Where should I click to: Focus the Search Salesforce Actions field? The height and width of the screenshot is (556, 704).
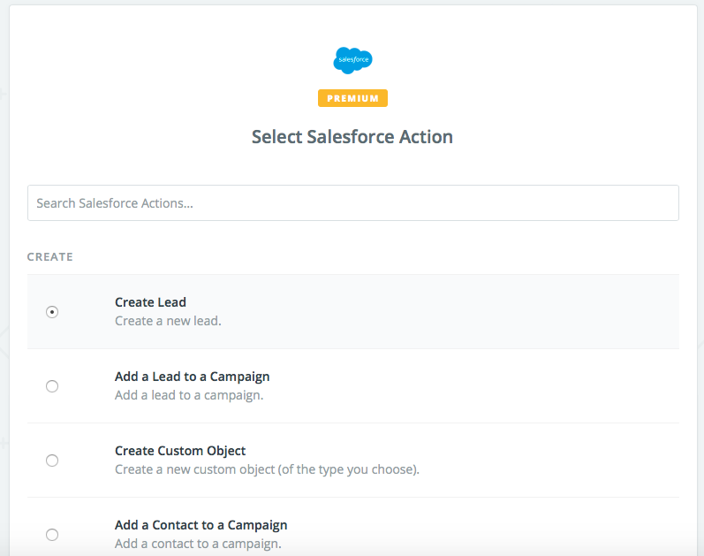[x=352, y=202]
